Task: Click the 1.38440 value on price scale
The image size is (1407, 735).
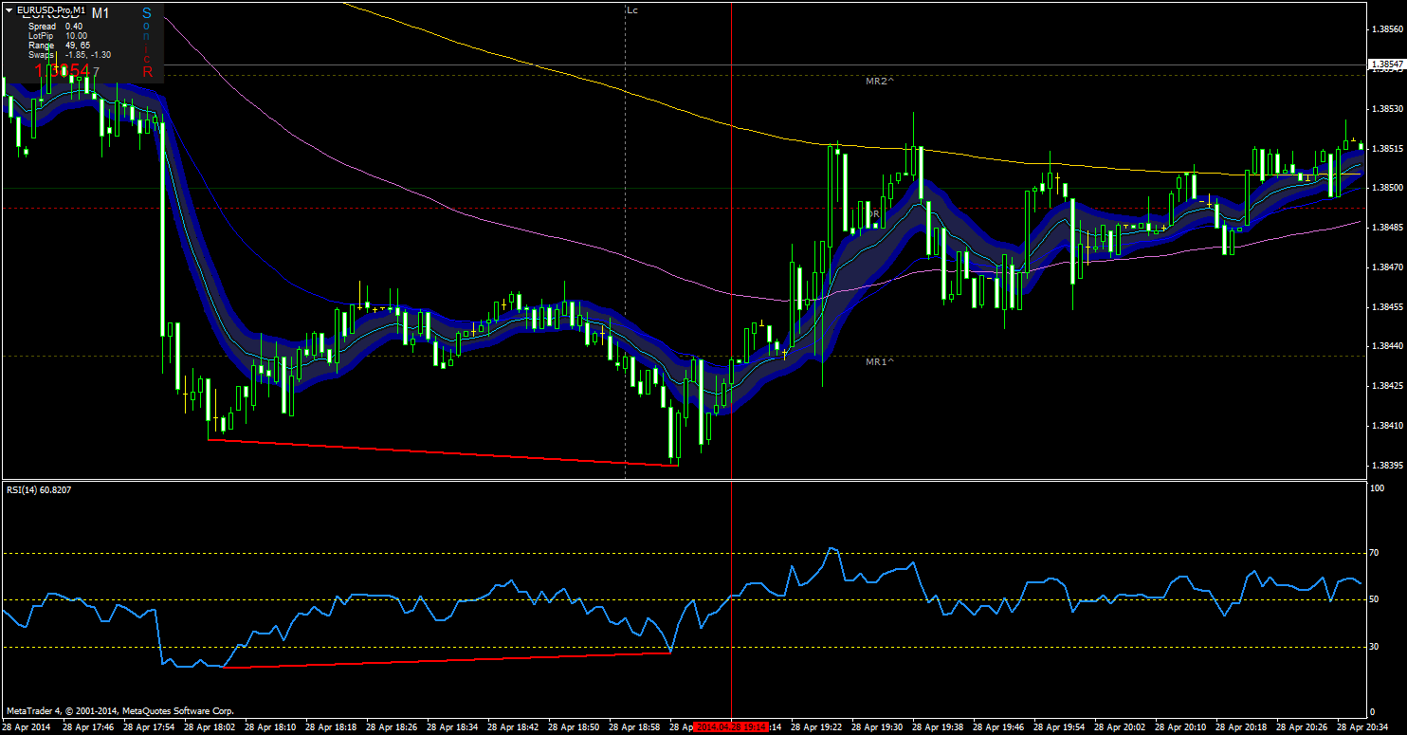Action: click(x=1387, y=346)
